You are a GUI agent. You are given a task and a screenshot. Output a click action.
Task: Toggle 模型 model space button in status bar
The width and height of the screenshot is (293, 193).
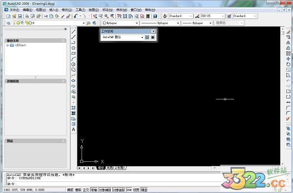(x=144, y=190)
